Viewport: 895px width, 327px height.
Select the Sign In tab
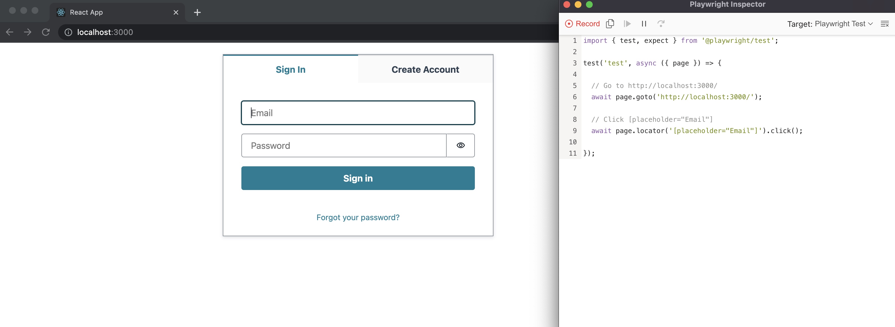290,70
